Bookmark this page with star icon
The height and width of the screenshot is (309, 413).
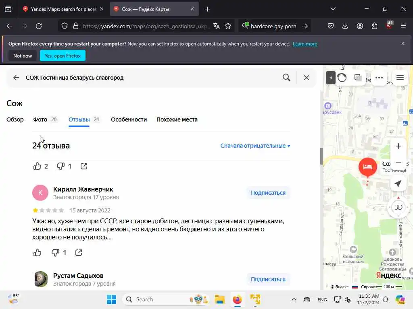[228, 26]
